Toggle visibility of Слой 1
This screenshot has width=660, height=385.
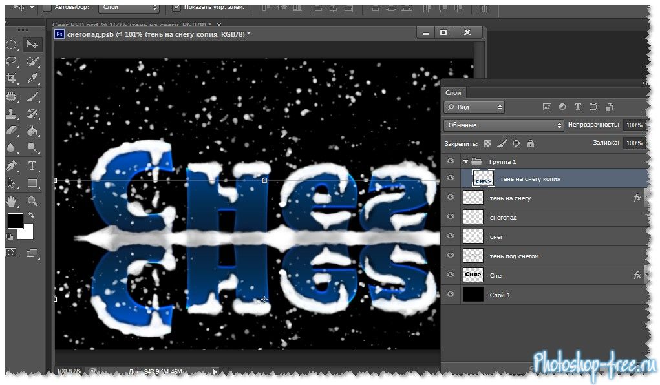[451, 295]
